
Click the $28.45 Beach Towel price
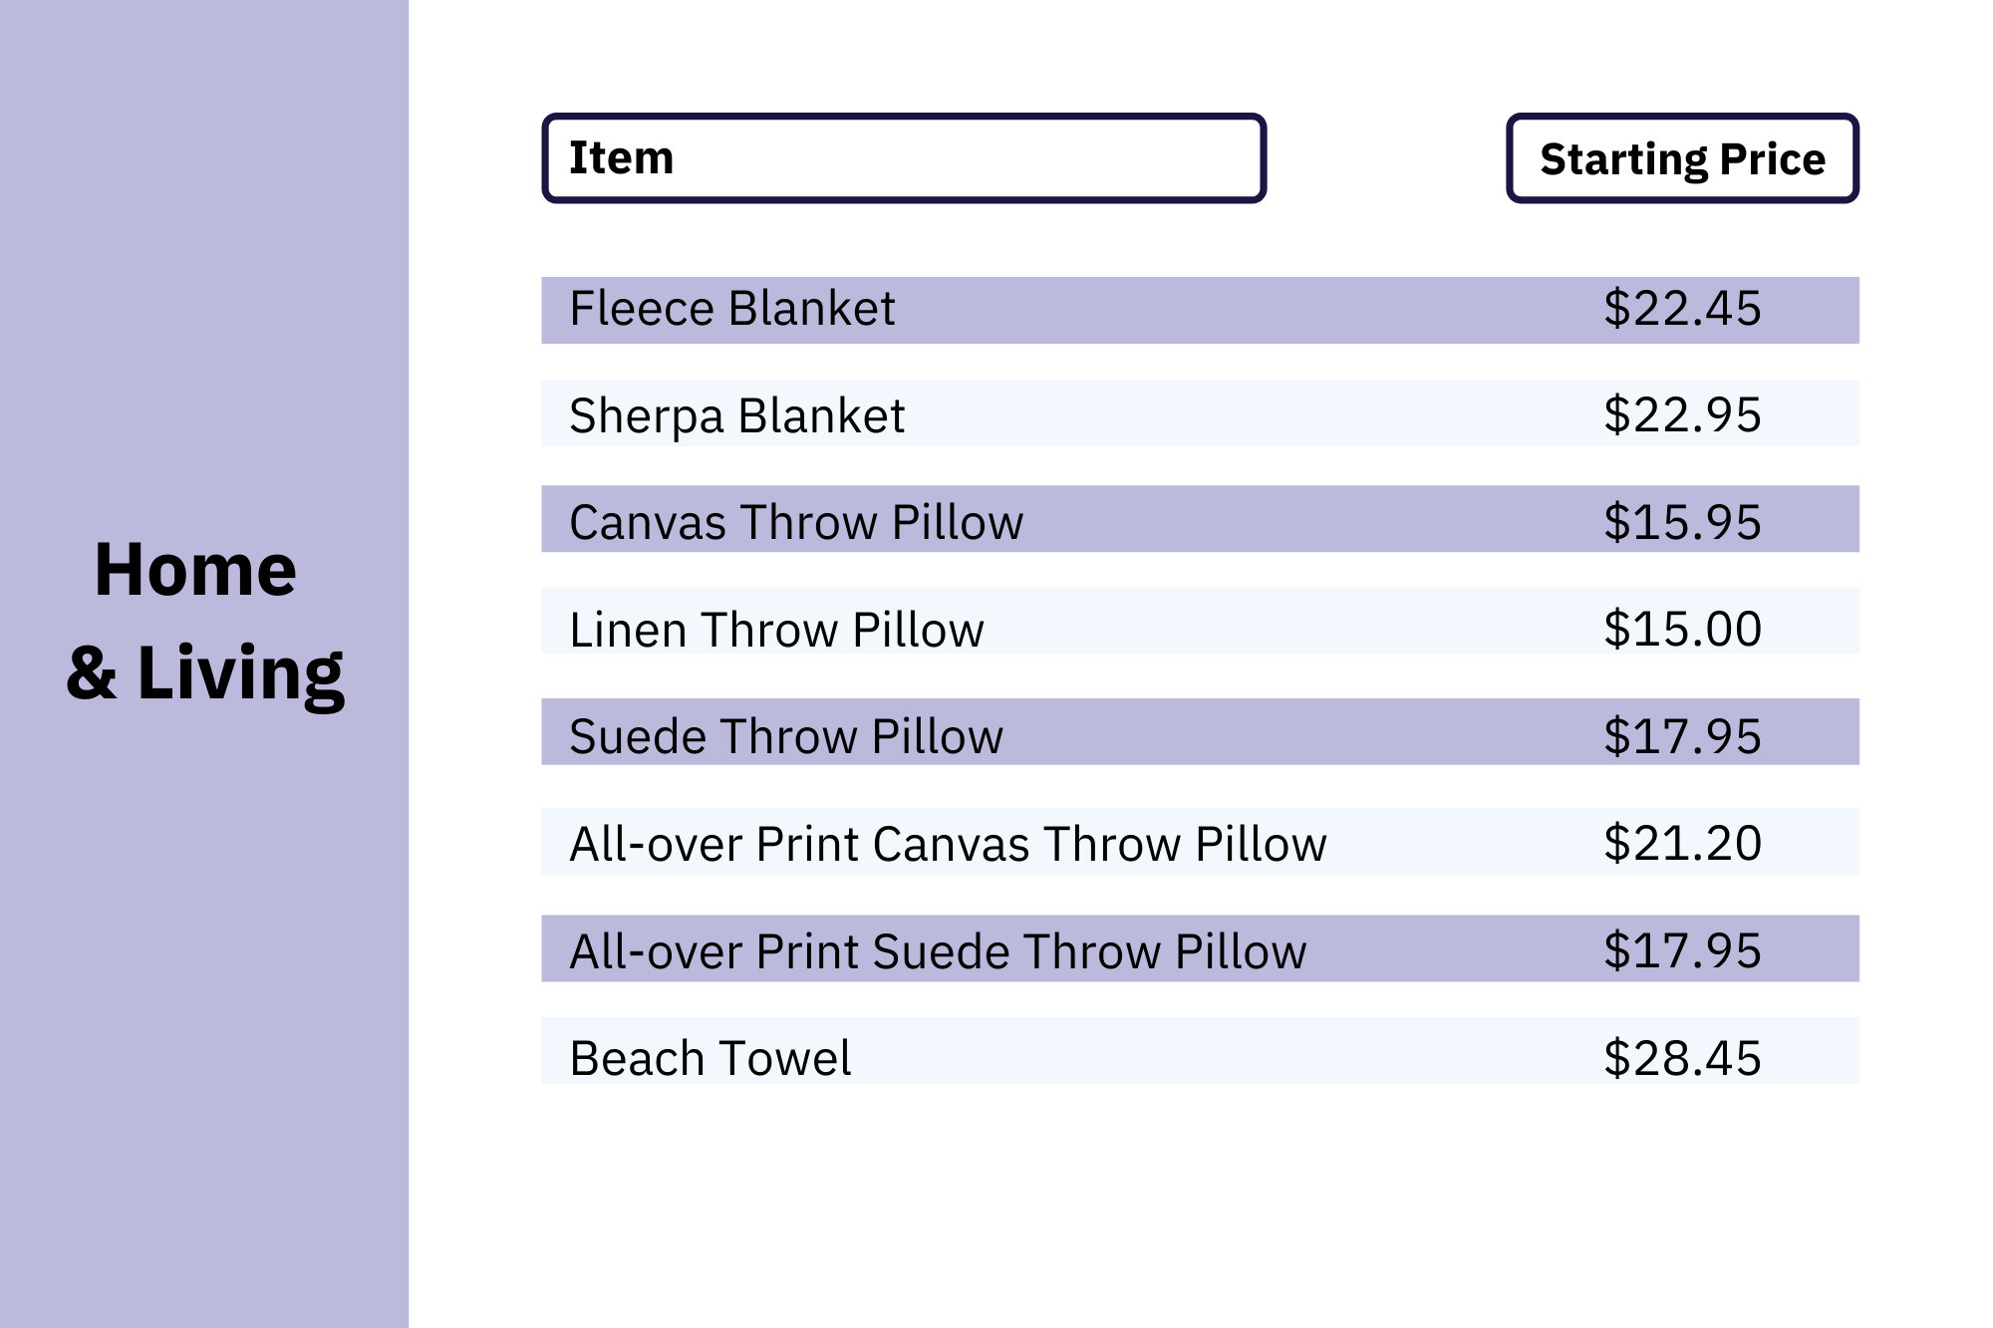(1682, 1058)
